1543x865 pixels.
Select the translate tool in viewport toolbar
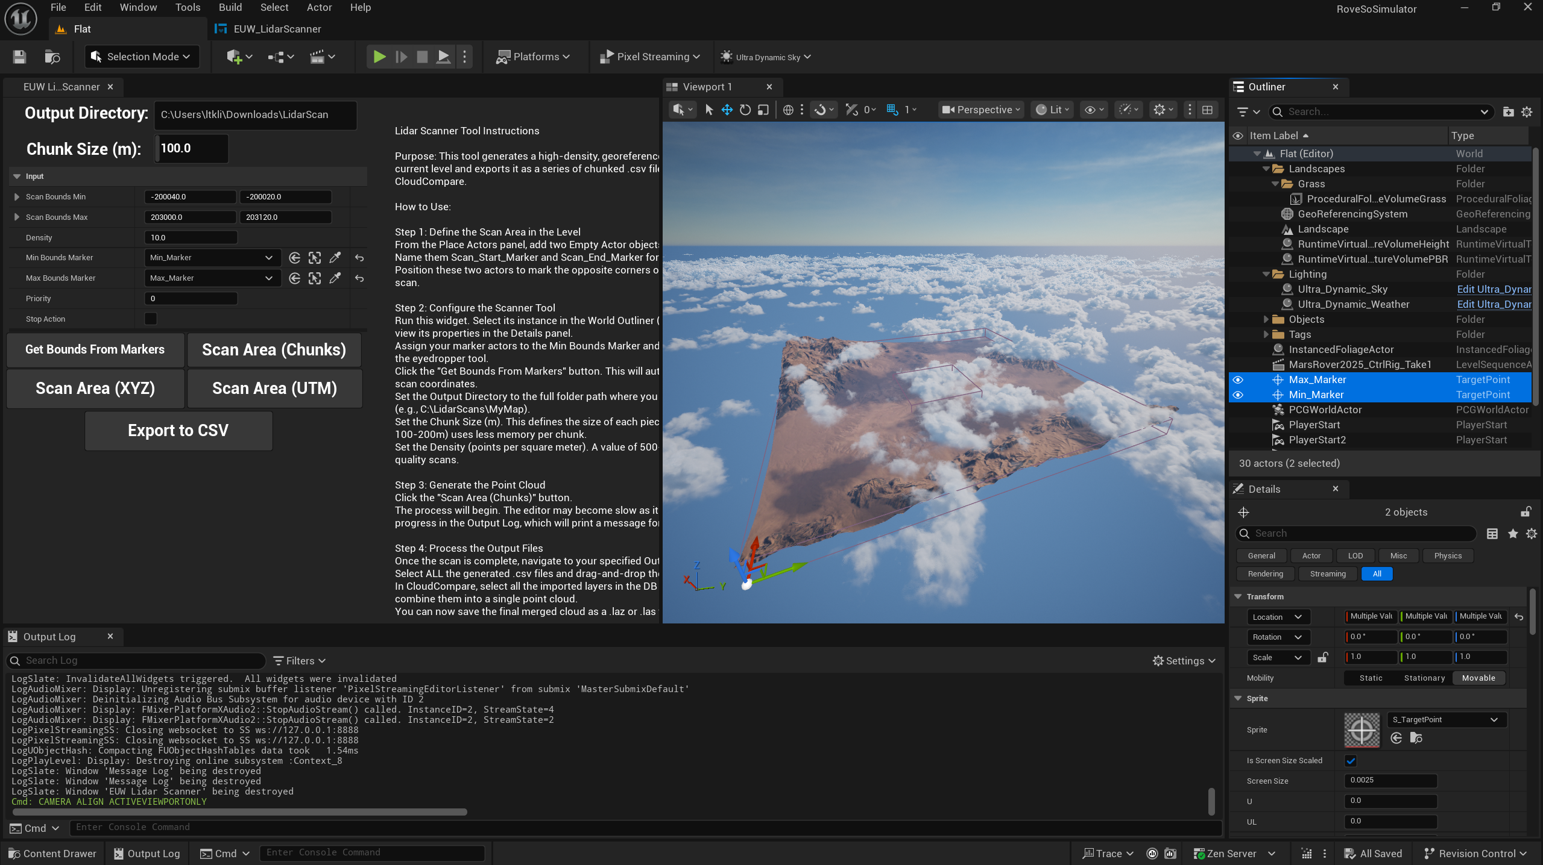pos(727,110)
